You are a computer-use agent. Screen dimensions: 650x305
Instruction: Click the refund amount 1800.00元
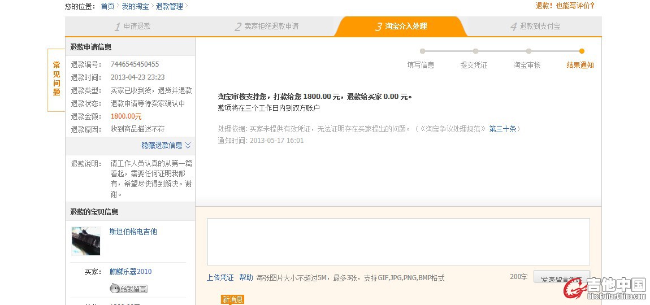coord(126,116)
